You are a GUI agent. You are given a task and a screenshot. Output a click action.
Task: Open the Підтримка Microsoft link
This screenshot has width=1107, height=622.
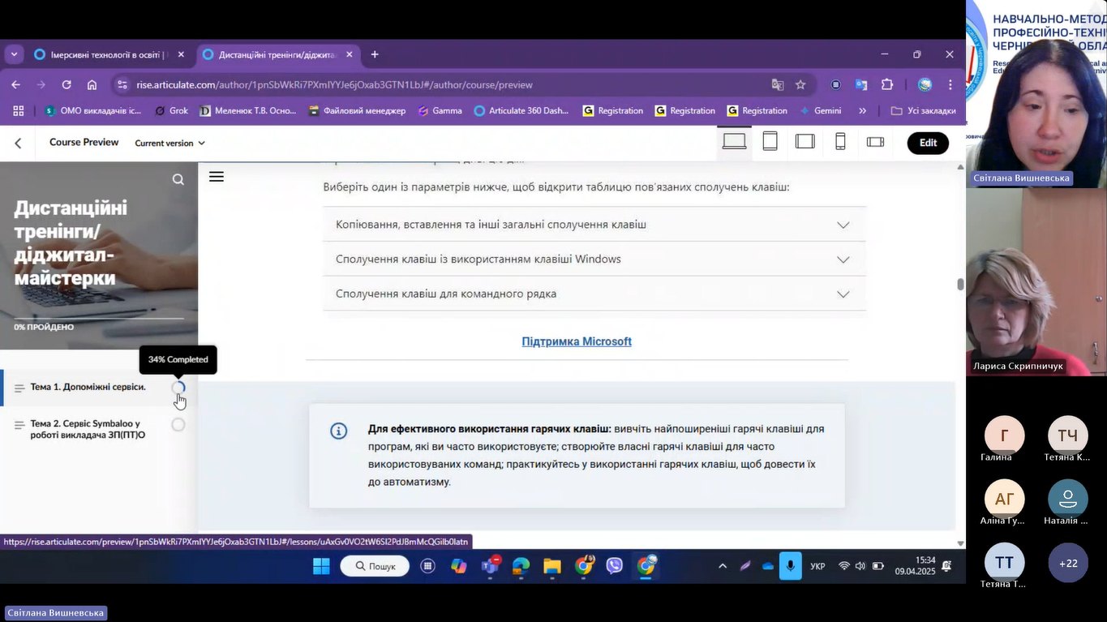click(x=577, y=341)
